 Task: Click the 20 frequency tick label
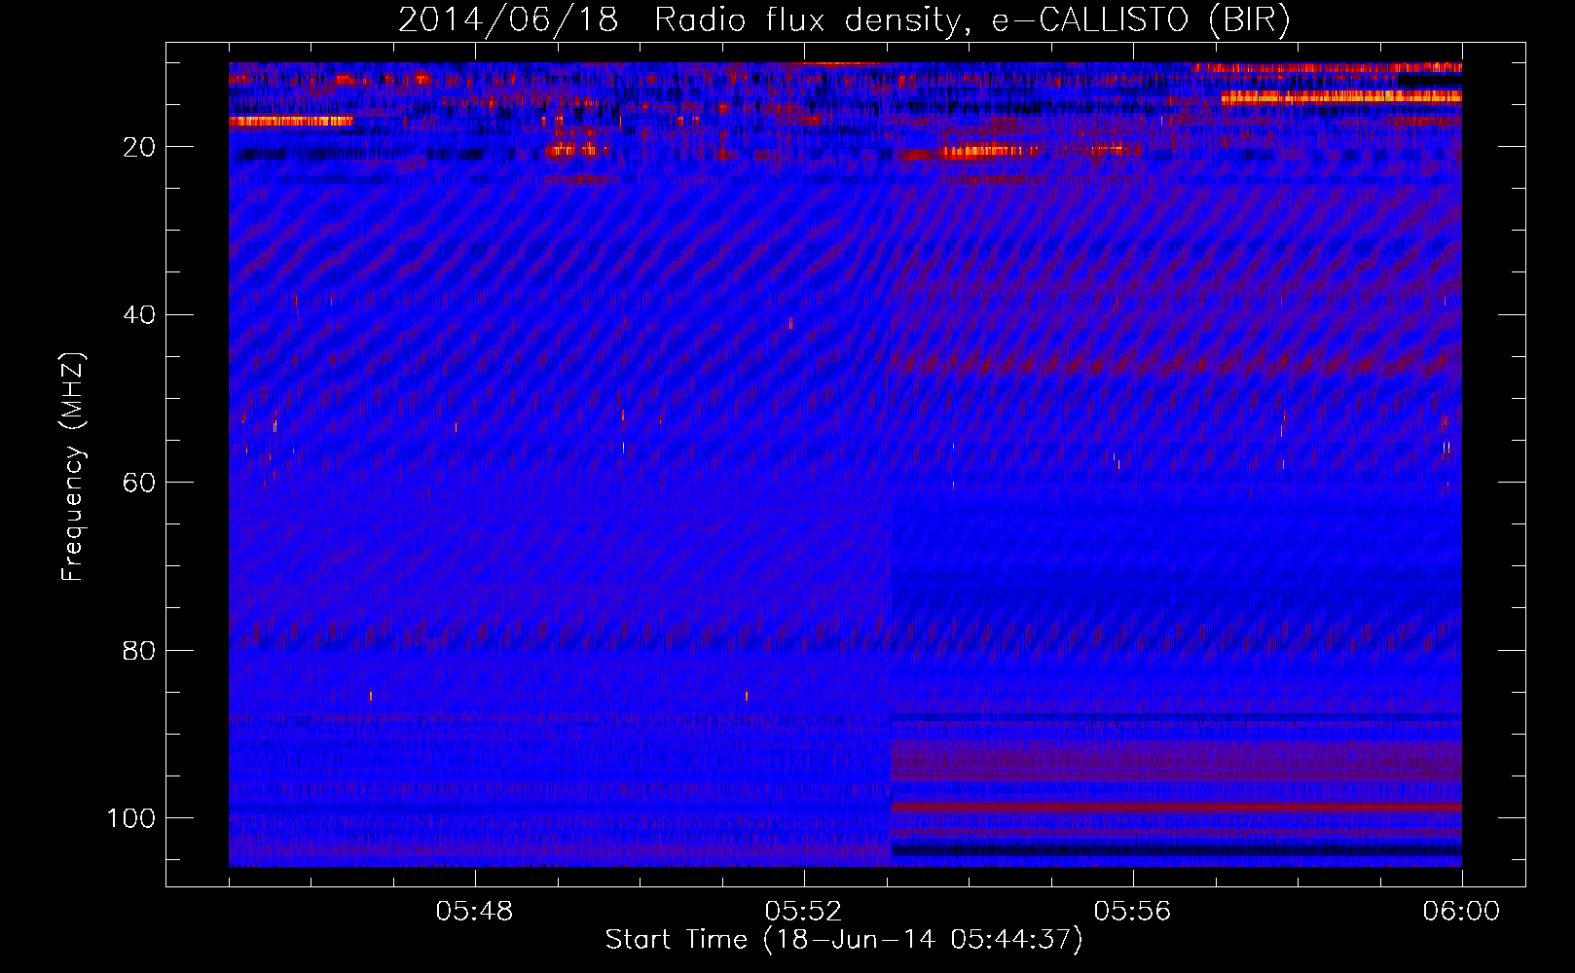(141, 147)
